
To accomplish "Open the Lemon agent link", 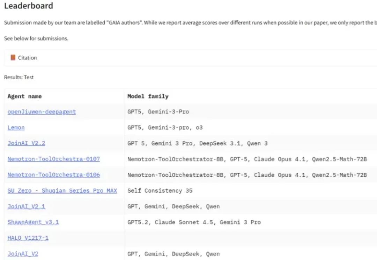I will 16,128.
